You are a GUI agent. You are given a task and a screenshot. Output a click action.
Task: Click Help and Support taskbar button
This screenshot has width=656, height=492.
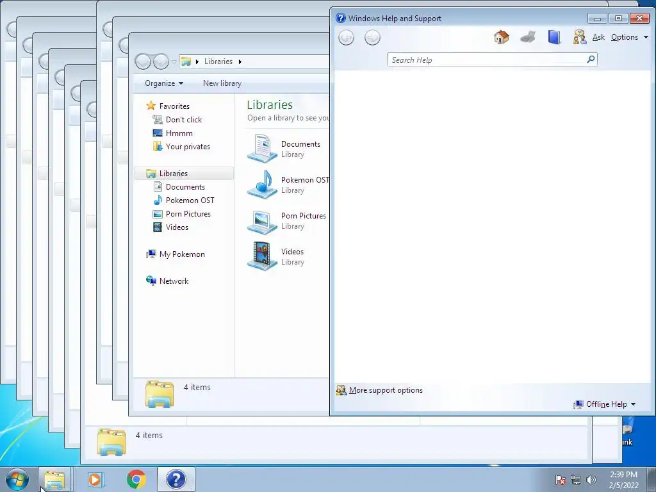click(x=176, y=479)
